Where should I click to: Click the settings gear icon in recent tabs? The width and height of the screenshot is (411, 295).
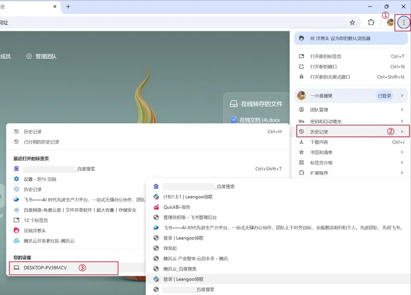tap(16, 179)
